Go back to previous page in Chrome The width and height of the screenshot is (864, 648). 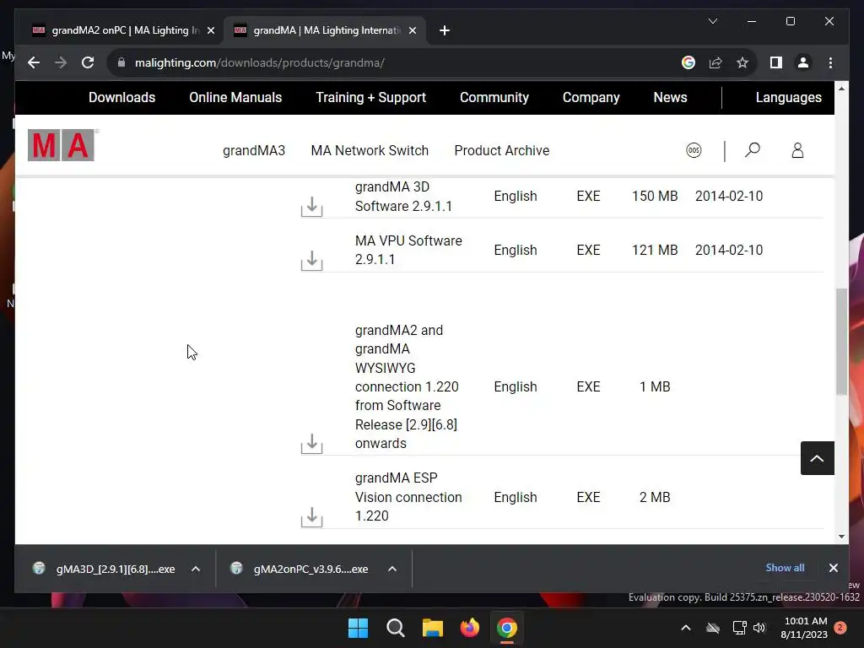click(x=34, y=62)
